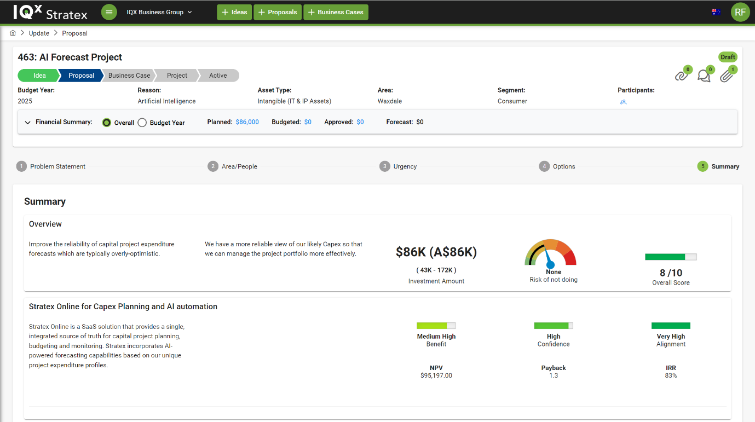Click the IQX Stratex logo
This screenshot has height=422, width=755.
50,12
